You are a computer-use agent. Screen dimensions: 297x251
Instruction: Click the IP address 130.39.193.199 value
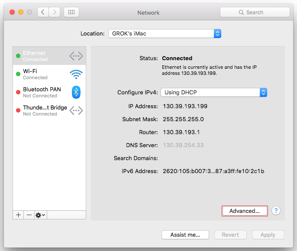tap(185, 106)
